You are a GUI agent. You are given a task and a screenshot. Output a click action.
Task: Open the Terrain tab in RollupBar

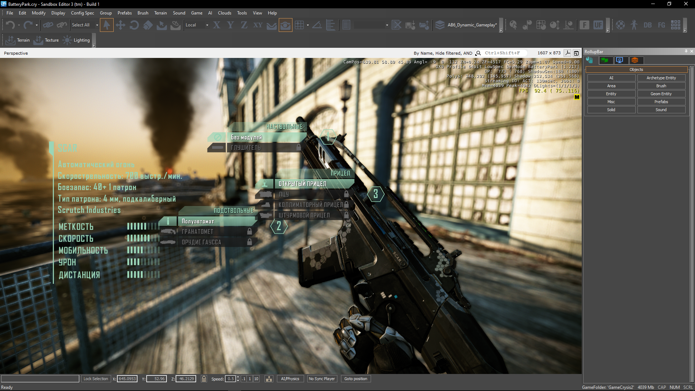click(x=605, y=60)
